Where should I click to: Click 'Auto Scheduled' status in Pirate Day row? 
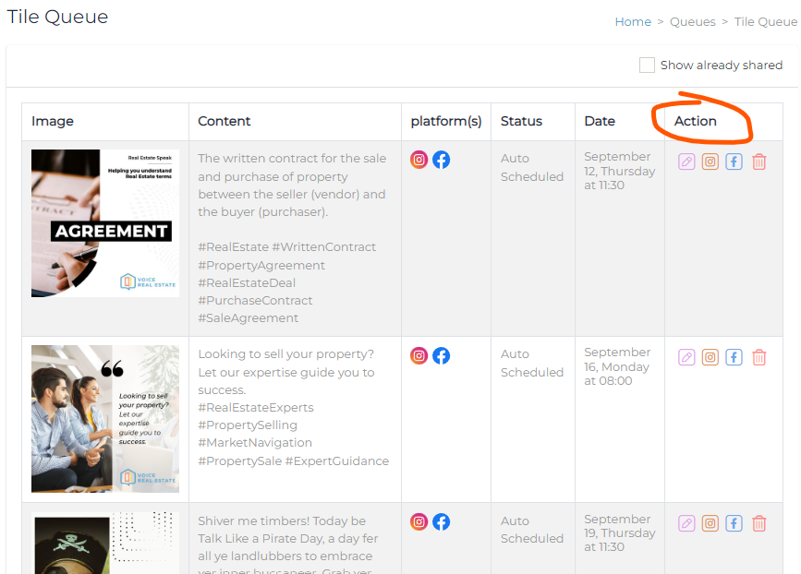point(532,530)
